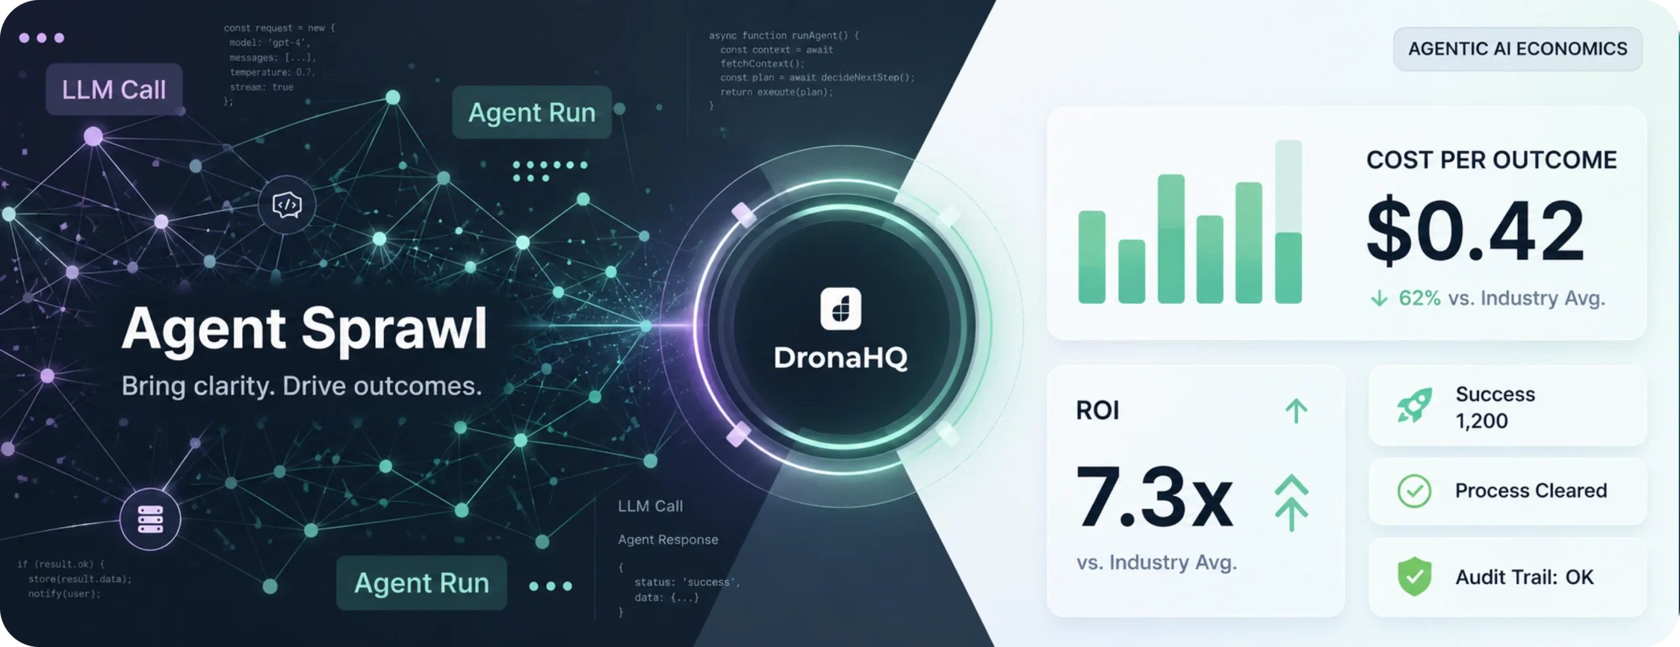Click the Process Cleared card
The width and height of the screenshot is (1680, 647).
click(1507, 491)
